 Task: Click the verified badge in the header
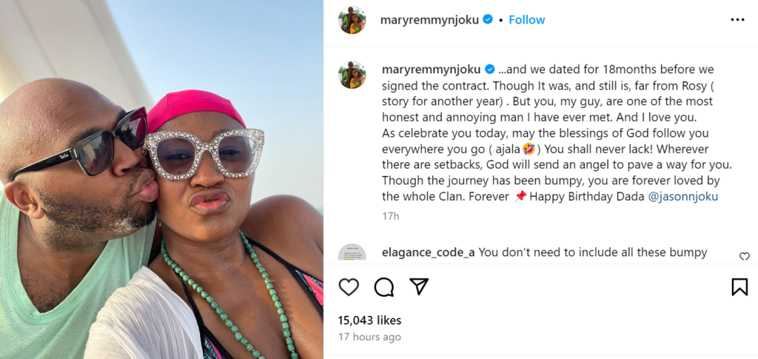(488, 20)
